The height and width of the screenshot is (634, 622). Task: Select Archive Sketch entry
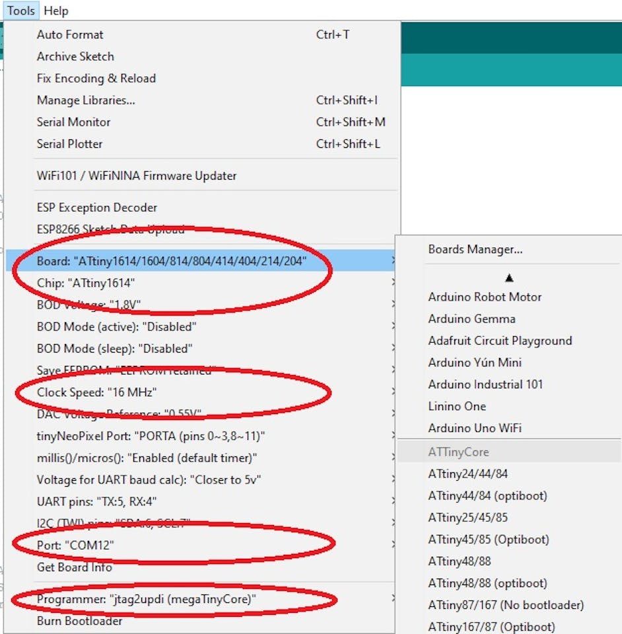click(x=201, y=57)
